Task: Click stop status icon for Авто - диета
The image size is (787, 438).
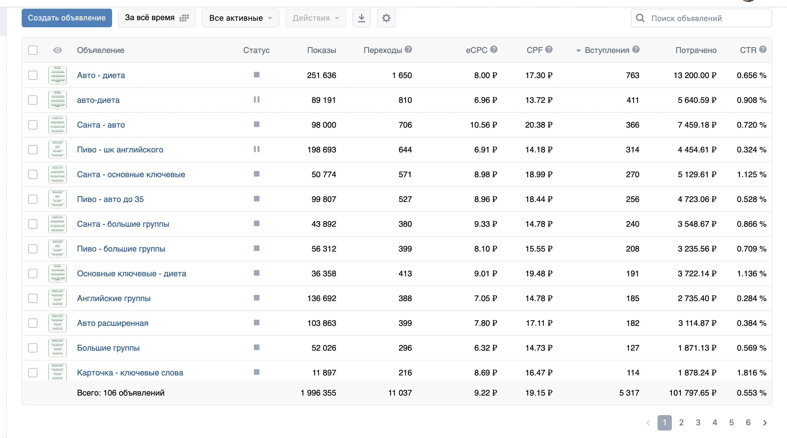Action: (x=256, y=75)
